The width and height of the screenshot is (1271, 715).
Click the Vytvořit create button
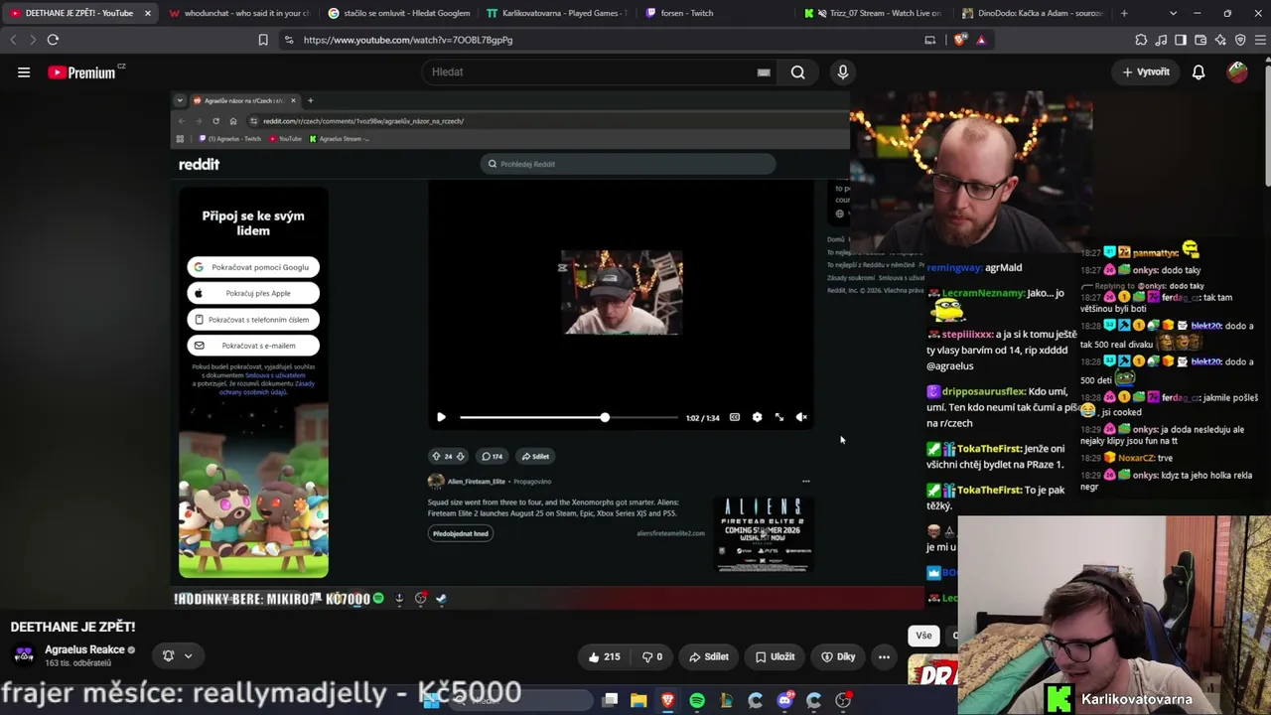pos(1146,72)
